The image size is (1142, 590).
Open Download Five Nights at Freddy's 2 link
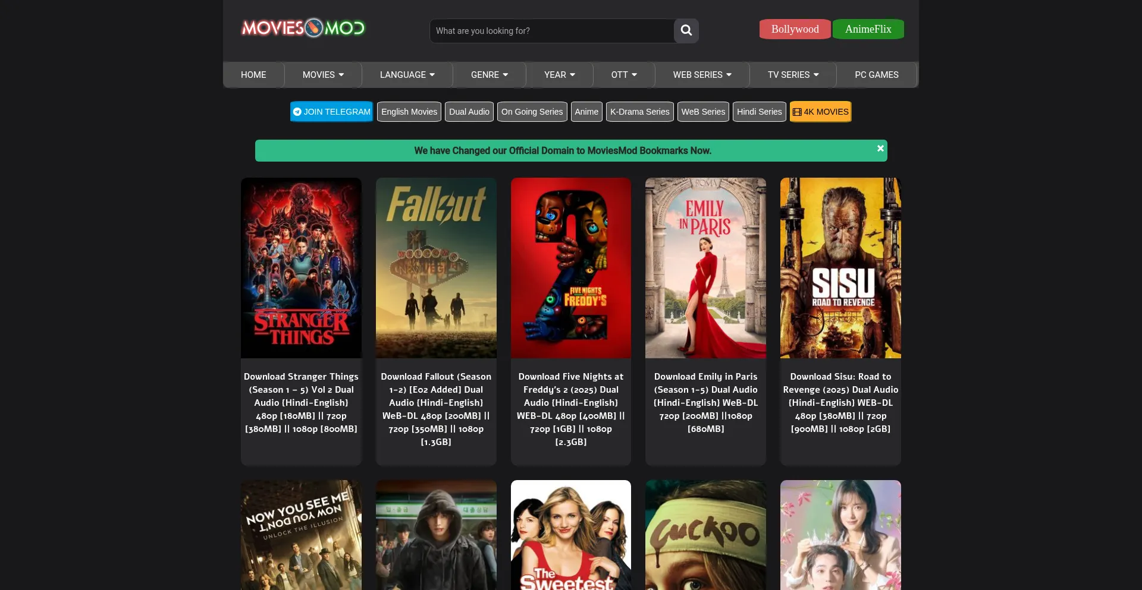(571, 409)
